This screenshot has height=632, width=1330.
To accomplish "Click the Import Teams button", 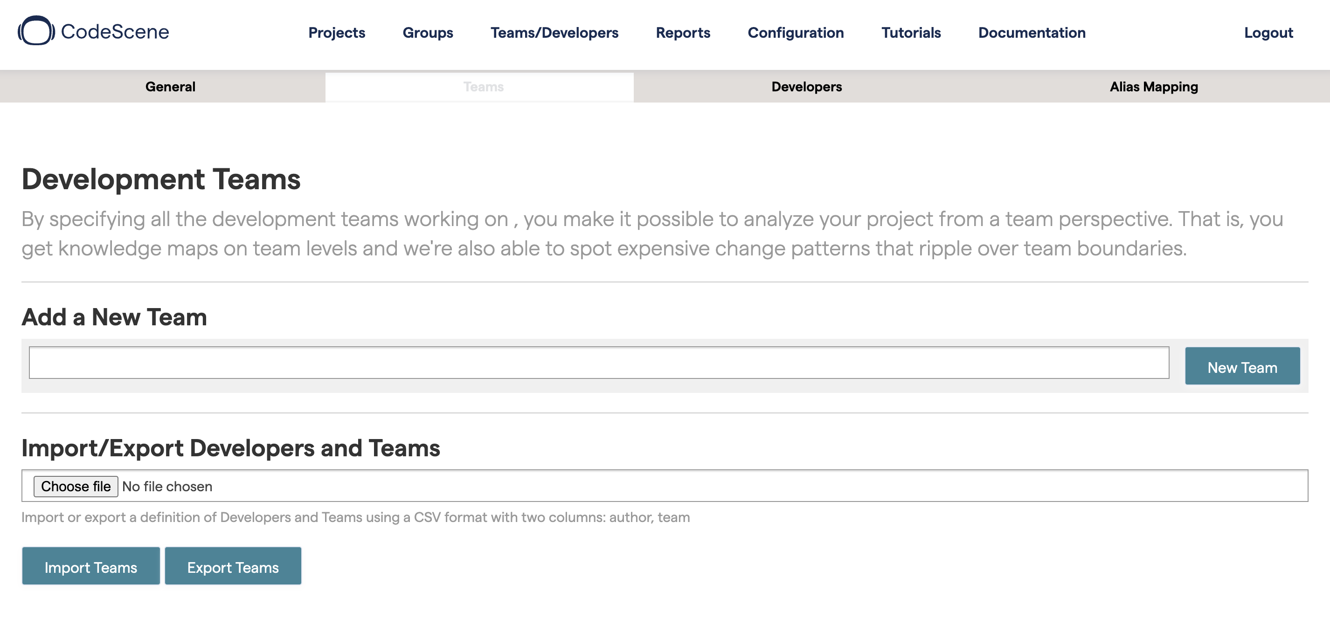I will 91,566.
